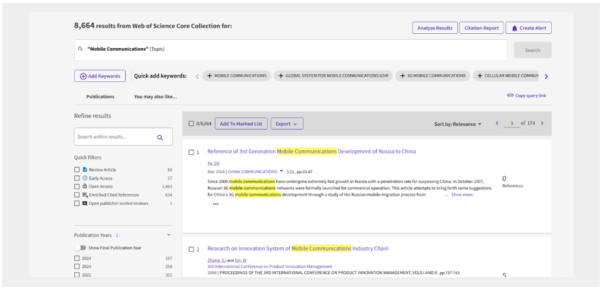
Task: Click the Open publisher-invited reviews icon
Action: 85,204
